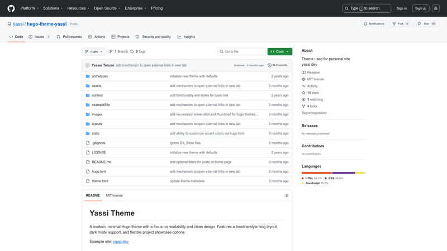The width and height of the screenshot is (447, 251).
Task: Click the fork icon beside 4 forks
Action: tap(303, 106)
